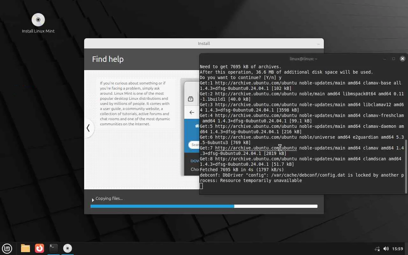Click the slide paragraph about Linux Mint community
The image size is (408, 255).
[x=135, y=104]
